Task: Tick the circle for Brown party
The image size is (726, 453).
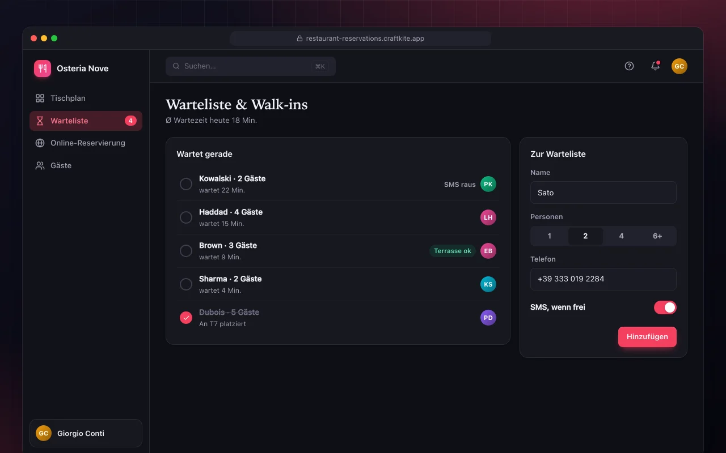Action: pos(186,251)
